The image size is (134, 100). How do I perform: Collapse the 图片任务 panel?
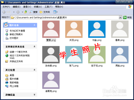click(x=35, y=25)
